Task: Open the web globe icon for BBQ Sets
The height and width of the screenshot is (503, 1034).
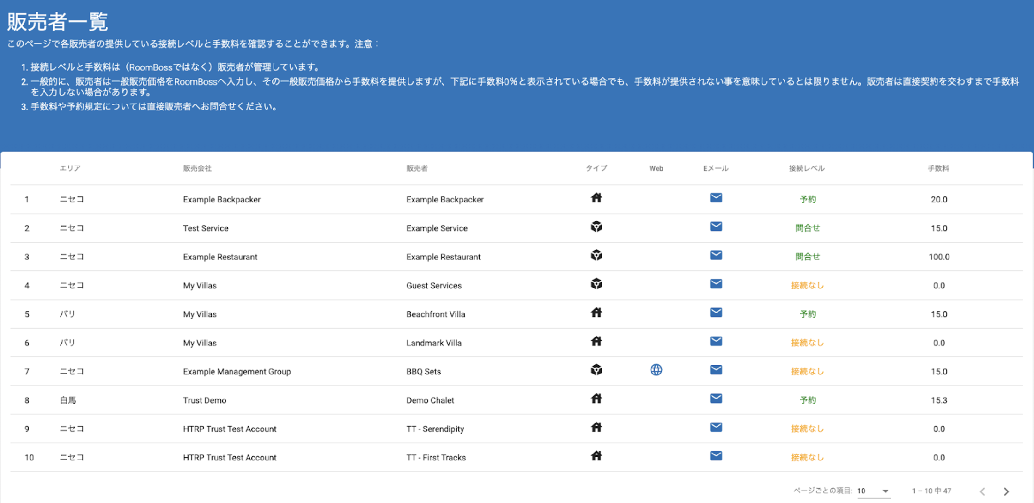Action: point(656,370)
